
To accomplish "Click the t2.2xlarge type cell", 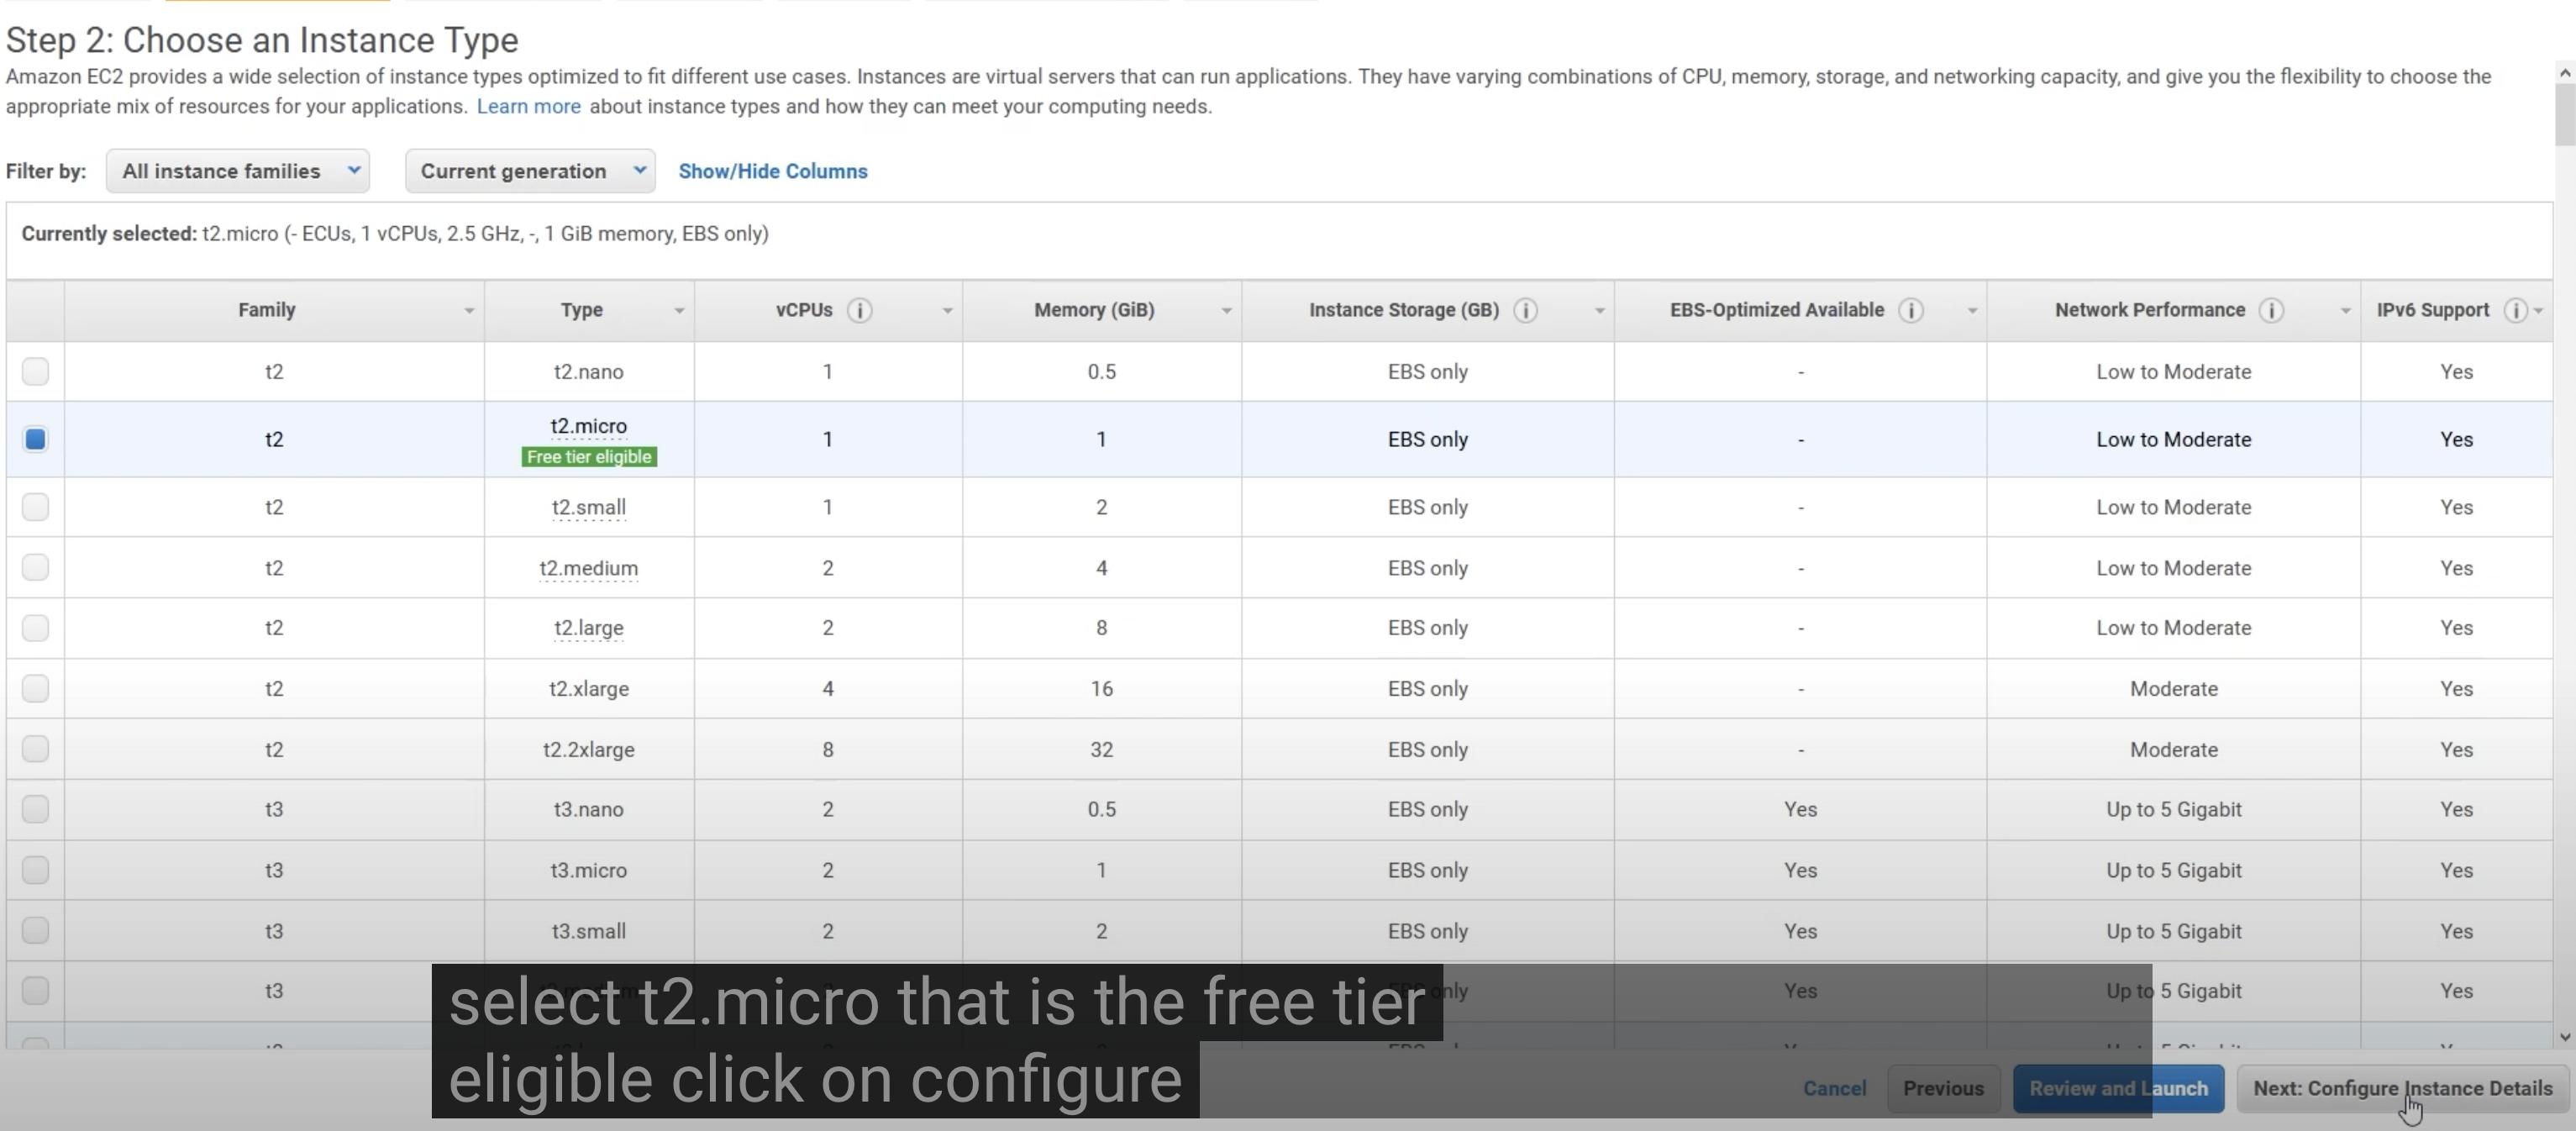I will (x=589, y=749).
